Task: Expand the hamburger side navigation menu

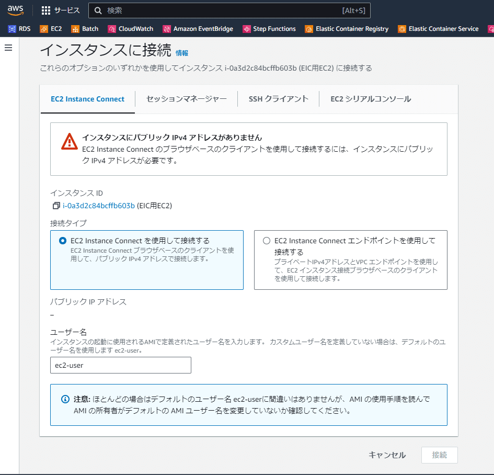Action: click(x=8, y=48)
